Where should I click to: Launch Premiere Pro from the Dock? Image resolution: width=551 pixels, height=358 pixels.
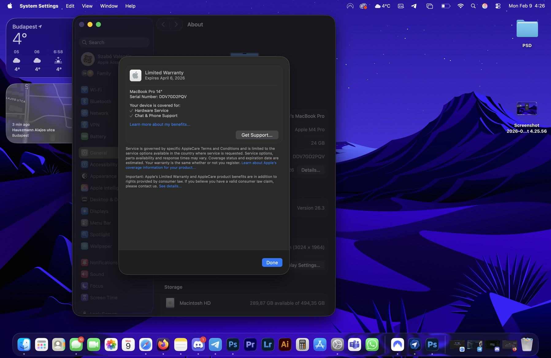pos(250,345)
